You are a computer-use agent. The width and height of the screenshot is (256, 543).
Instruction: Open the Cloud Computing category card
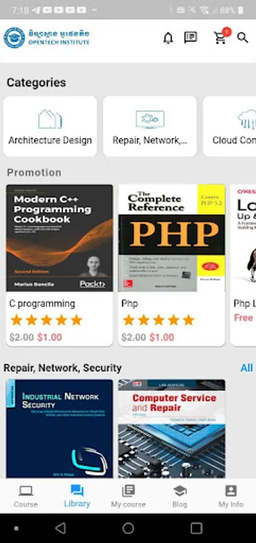229,126
